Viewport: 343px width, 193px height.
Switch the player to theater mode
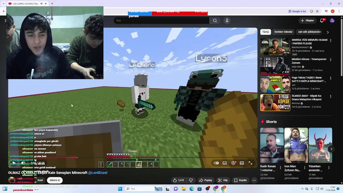point(242,163)
